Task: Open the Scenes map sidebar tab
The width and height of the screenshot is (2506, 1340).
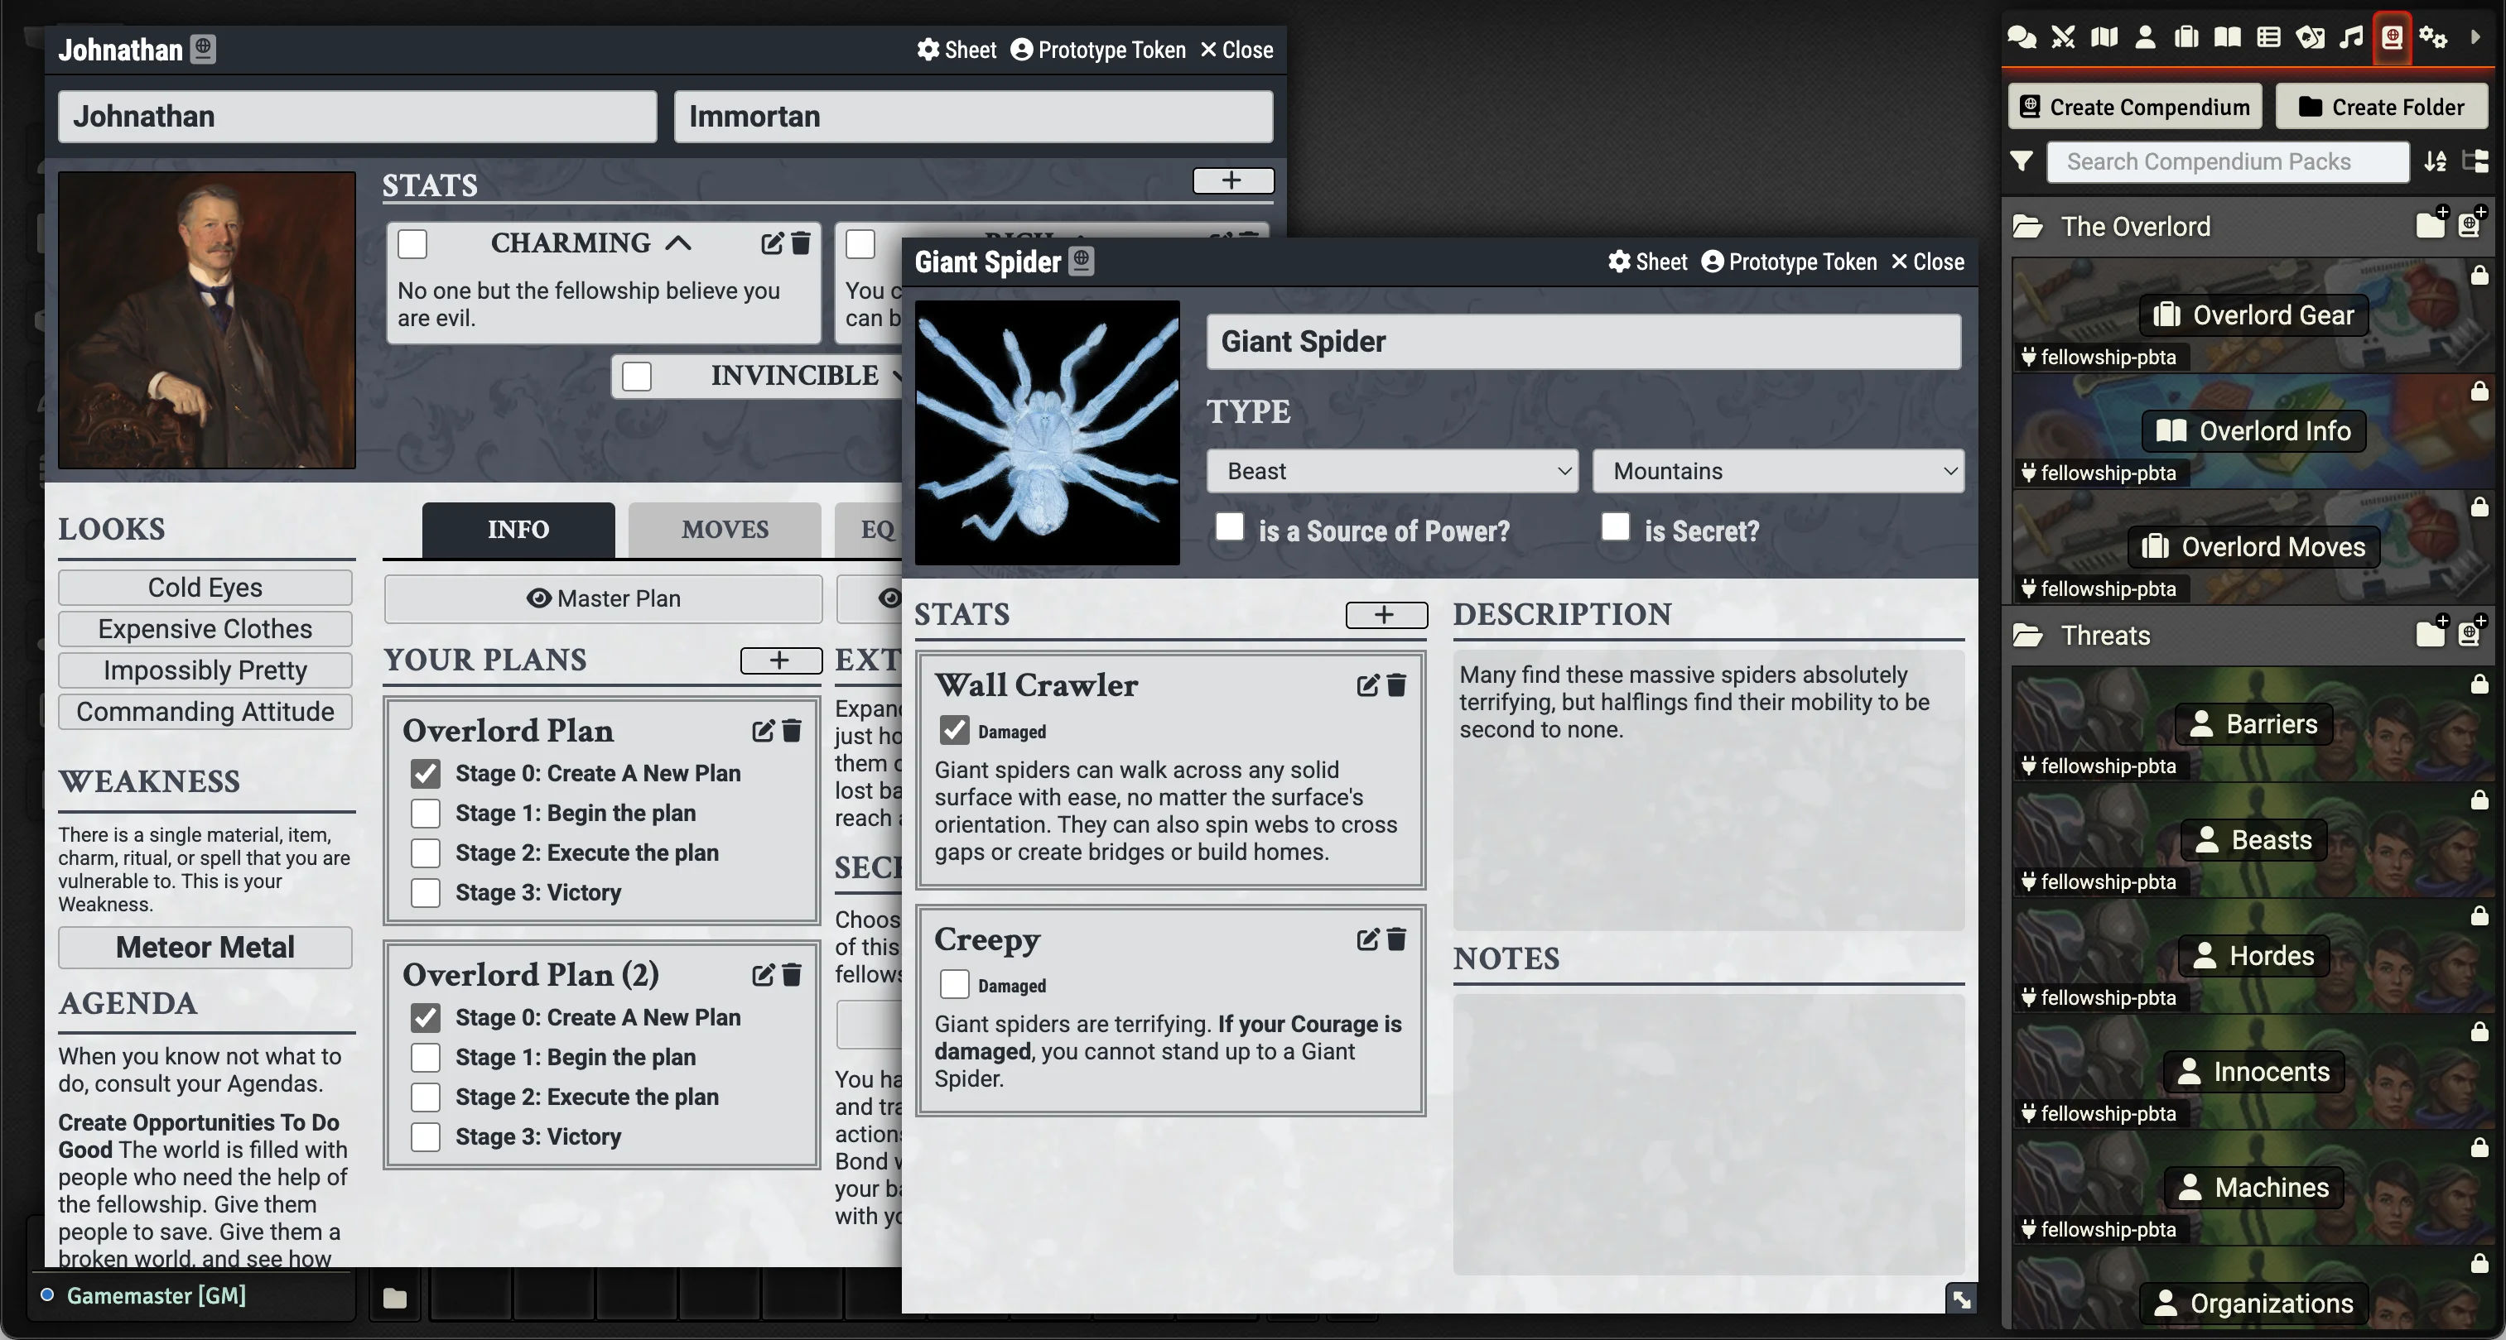Action: (x=2104, y=37)
